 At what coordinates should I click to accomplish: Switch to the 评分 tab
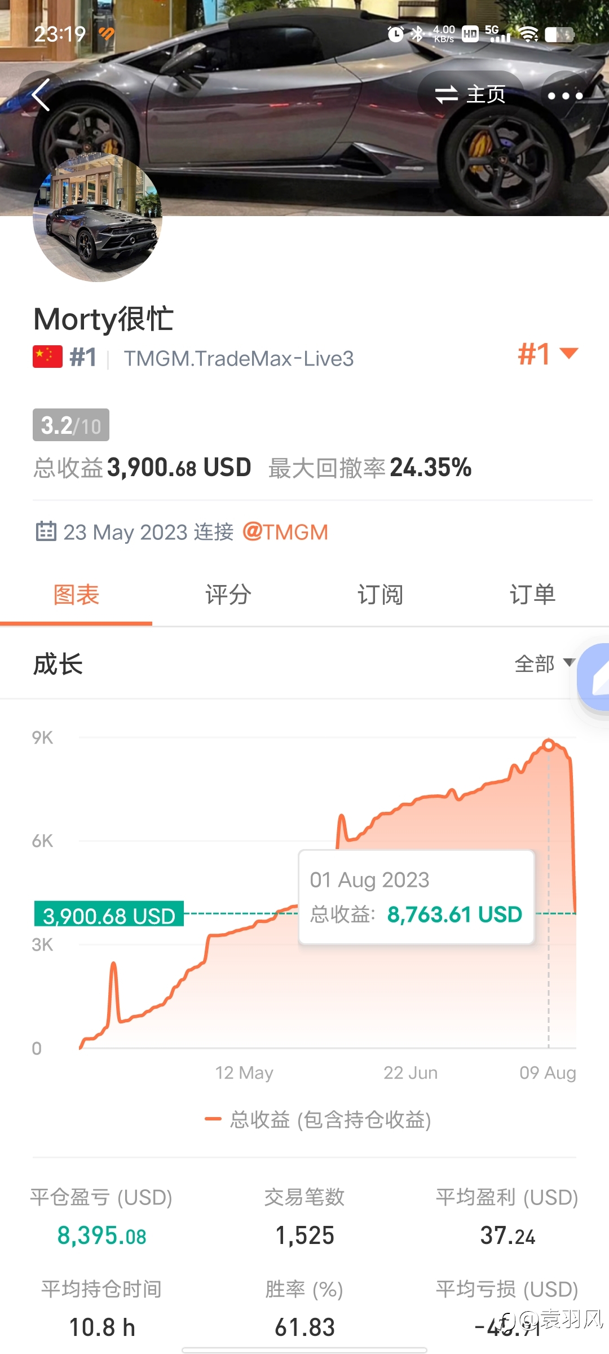[228, 595]
